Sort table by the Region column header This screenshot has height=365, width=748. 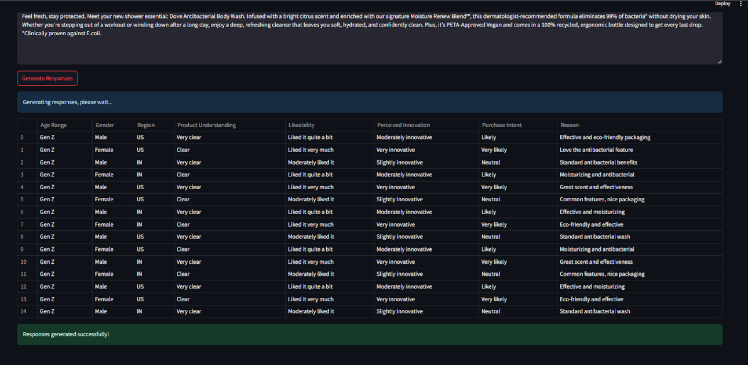tap(154, 125)
